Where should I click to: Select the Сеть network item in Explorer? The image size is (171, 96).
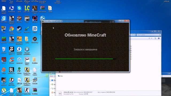coord(60,76)
